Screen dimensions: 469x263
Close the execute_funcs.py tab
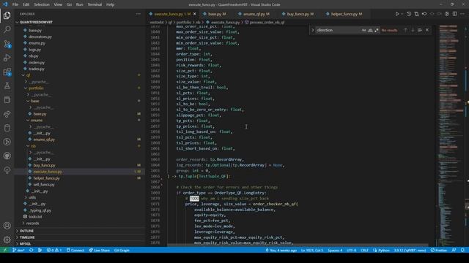coord(195,14)
